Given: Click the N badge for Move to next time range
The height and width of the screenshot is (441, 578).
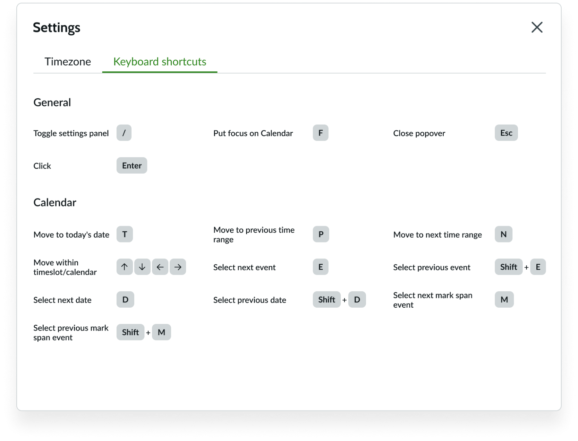Looking at the screenshot, I should 503,234.
